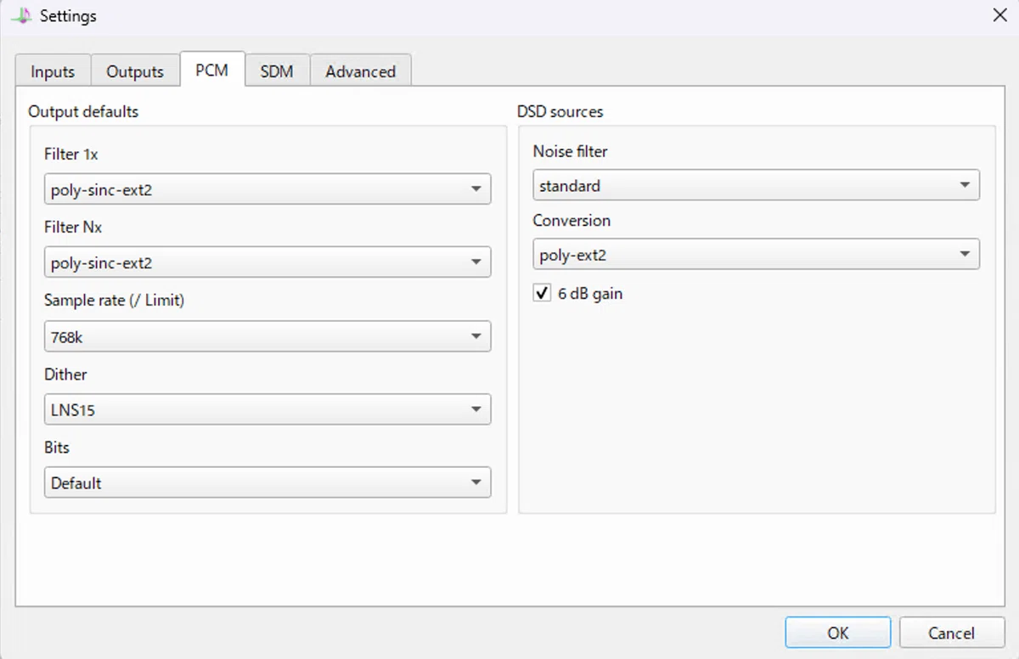Open the Noise filter dropdown

click(x=757, y=185)
